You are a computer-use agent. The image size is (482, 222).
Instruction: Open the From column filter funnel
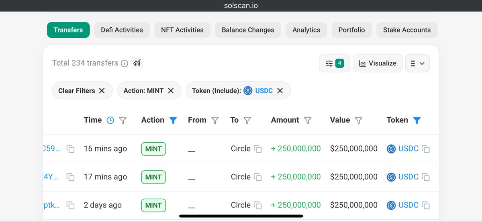(x=215, y=120)
